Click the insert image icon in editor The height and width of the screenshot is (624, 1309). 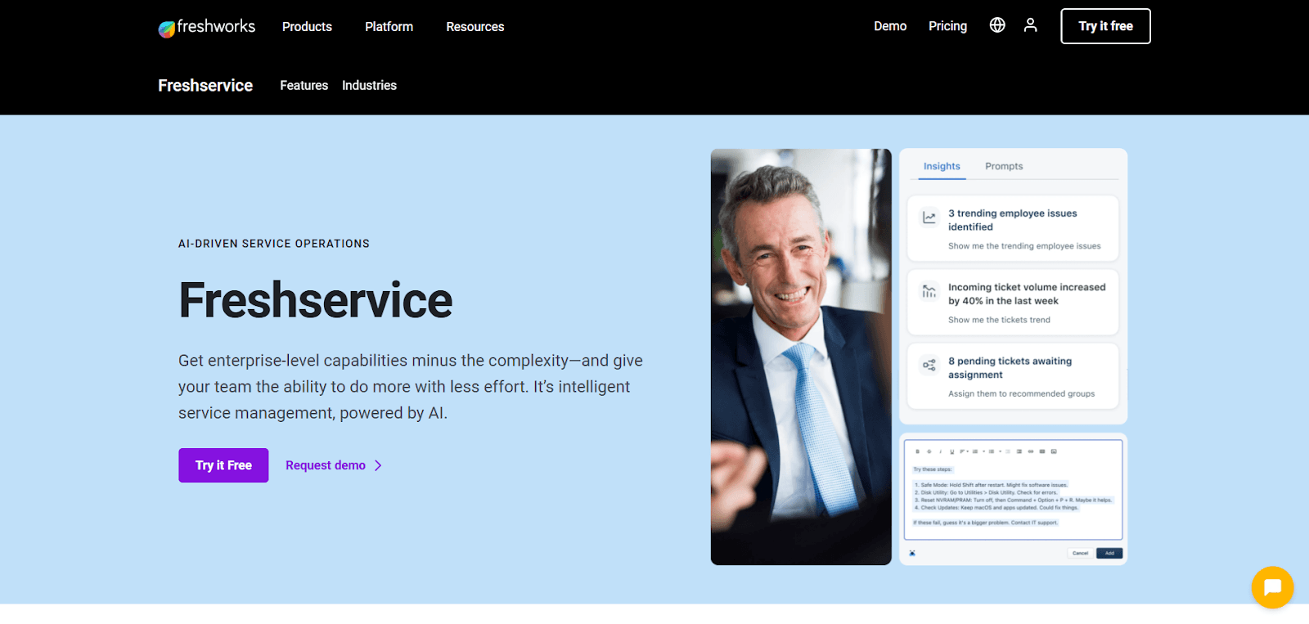point(1054,451)
